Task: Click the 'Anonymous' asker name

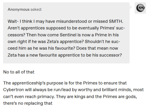Action: click(x=19, y=9)
